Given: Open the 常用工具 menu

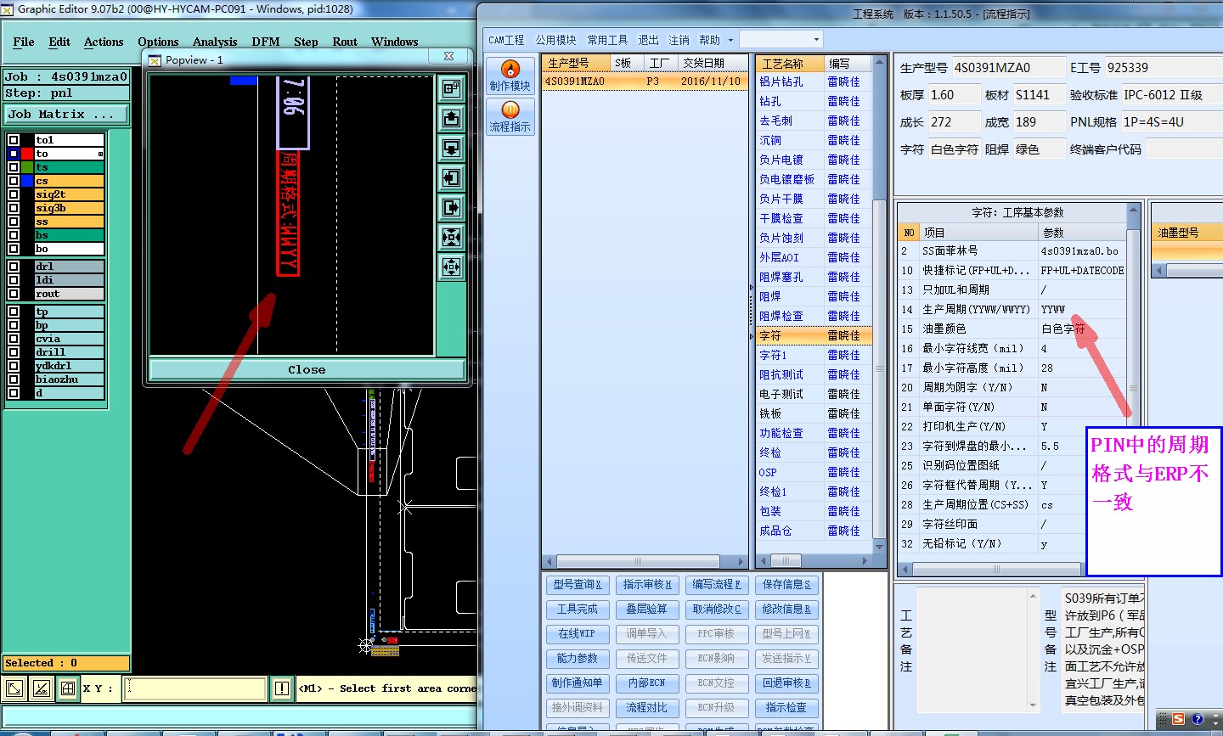Looking at the screenshot, I should pos(607,40).
